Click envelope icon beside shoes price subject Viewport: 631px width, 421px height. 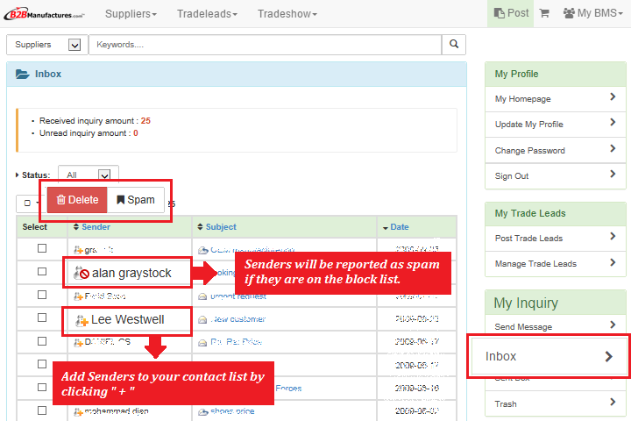click(x=202, y=410)
